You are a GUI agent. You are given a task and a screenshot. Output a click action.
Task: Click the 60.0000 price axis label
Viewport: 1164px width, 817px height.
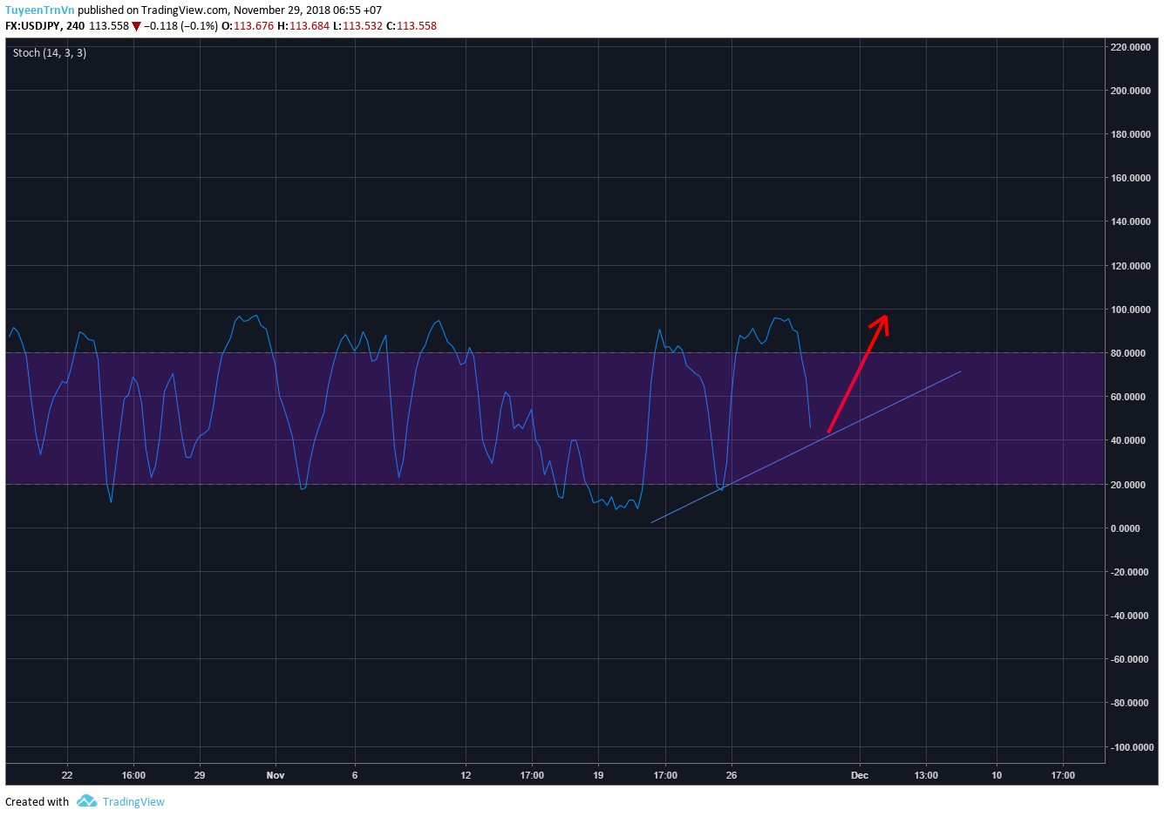click(x=1128, y=397)
